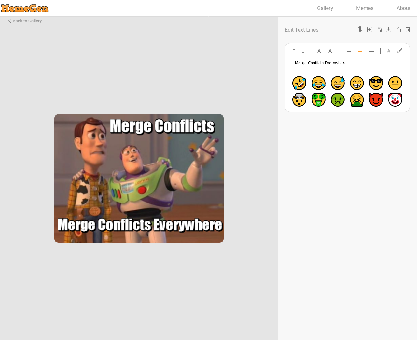
Task: Add a new text line
Action: 369,30
